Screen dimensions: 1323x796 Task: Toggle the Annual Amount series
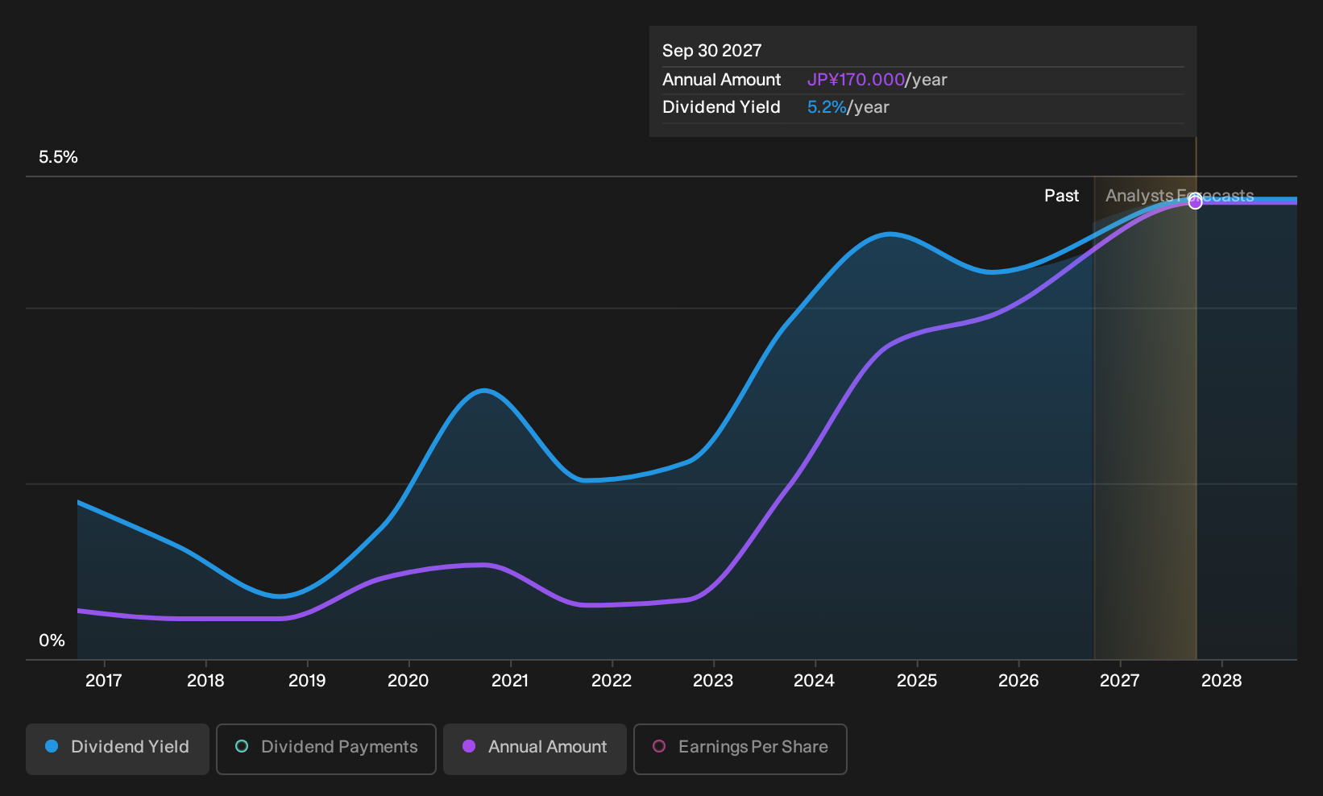click(535, 748)
